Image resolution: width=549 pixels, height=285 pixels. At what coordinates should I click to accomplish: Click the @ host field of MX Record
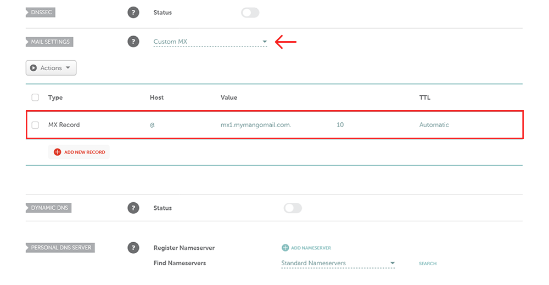click(x=152, y=125)
